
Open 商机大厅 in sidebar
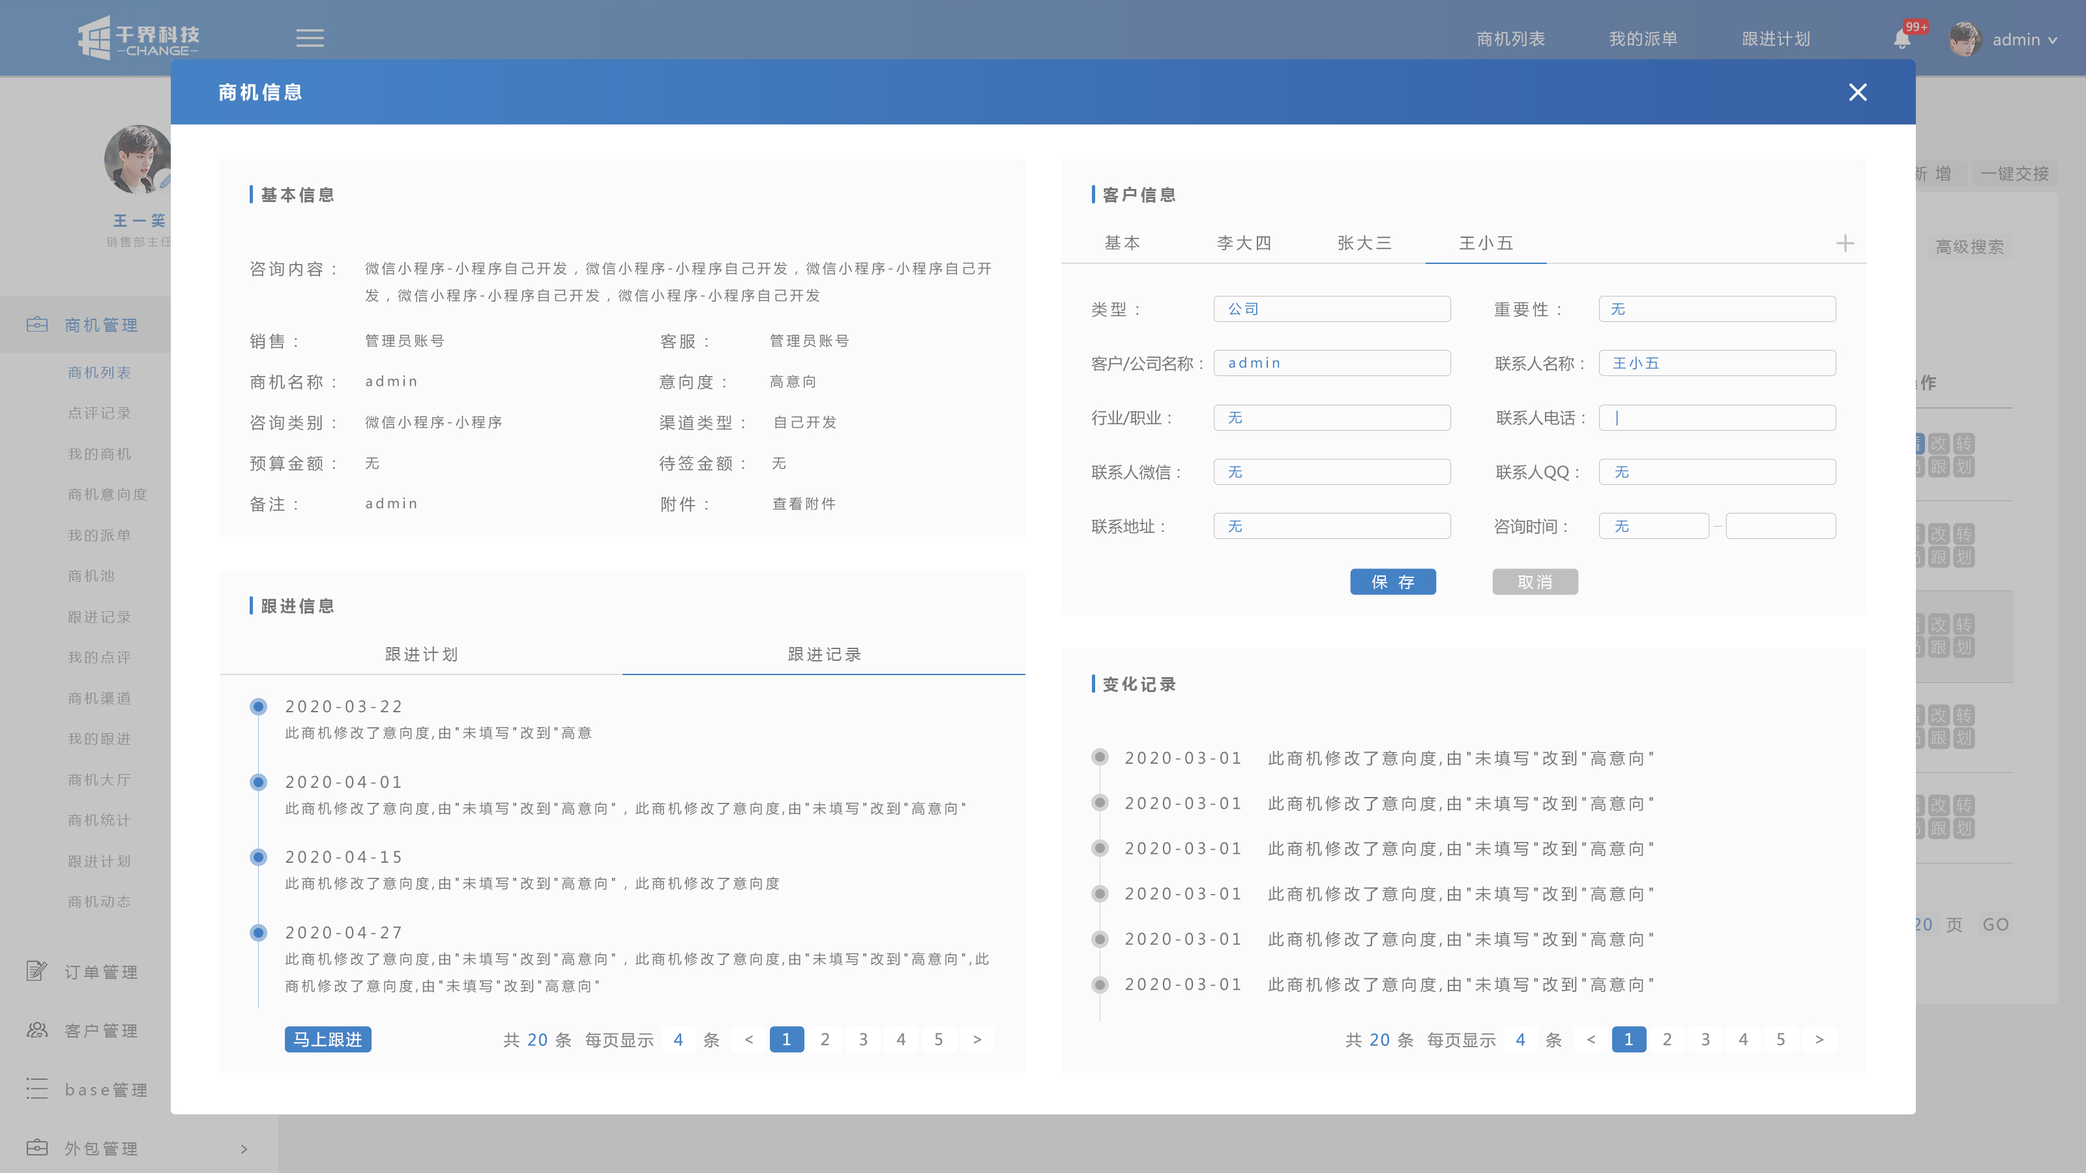click(x=99, y=779)
